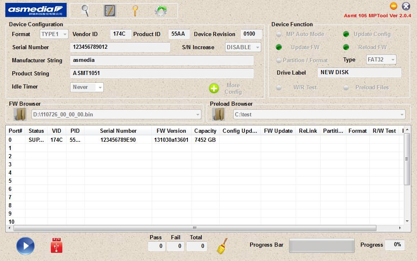Click the Manufacturer String field asmedia
Viewport: 417px width, 261px height.
point(162,60)
